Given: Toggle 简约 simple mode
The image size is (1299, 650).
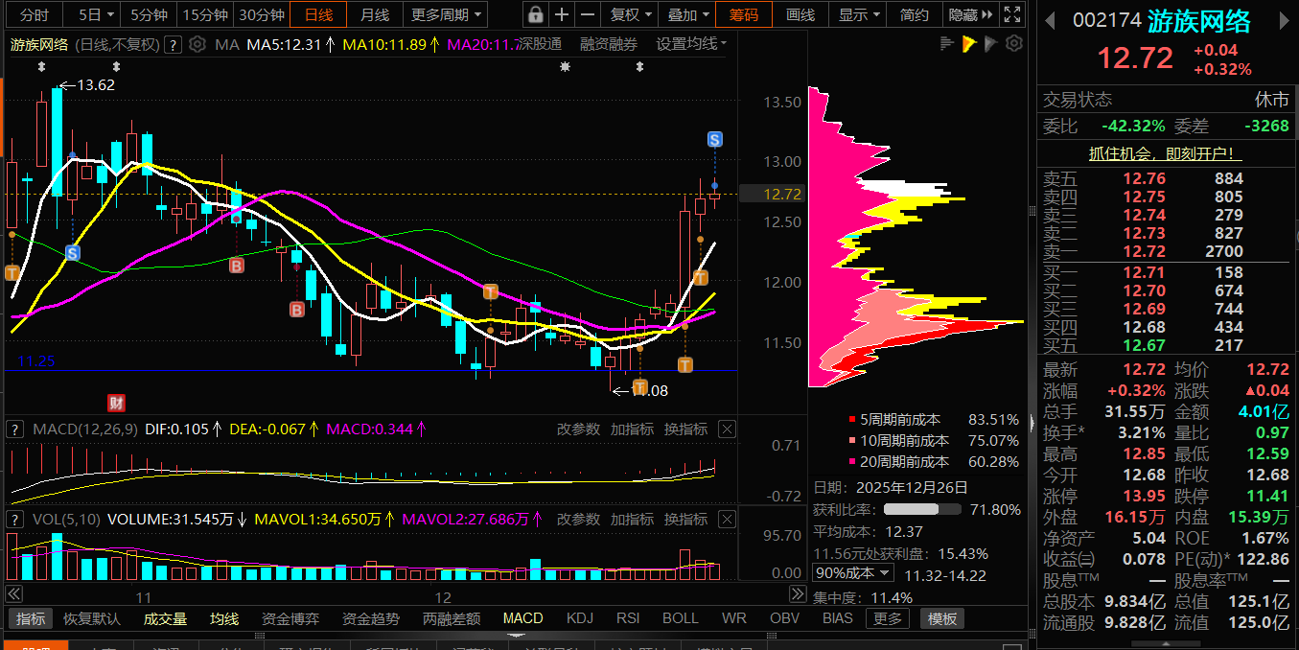Looking at the screenshot, I should coord(915,14).
